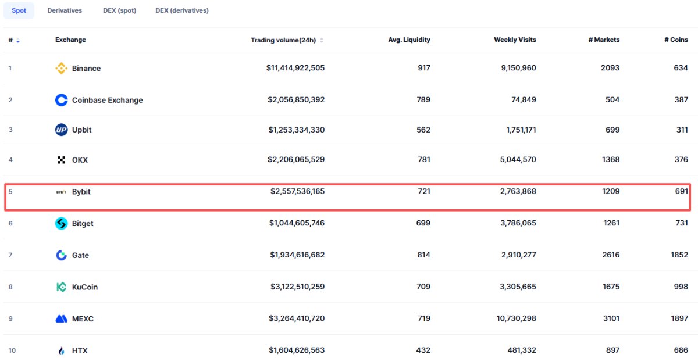Image resolution: width=698 pixels, height=358 pixels.
Task: Click the HTX flame logo icon
Action: 61,350
